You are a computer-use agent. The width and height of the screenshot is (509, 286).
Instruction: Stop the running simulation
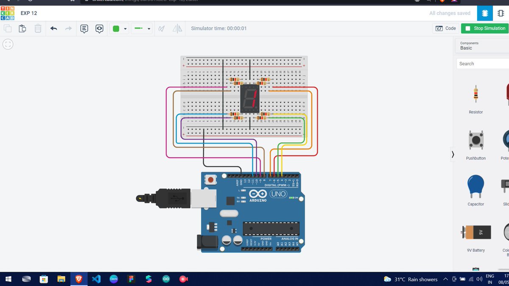coord(485,28)
